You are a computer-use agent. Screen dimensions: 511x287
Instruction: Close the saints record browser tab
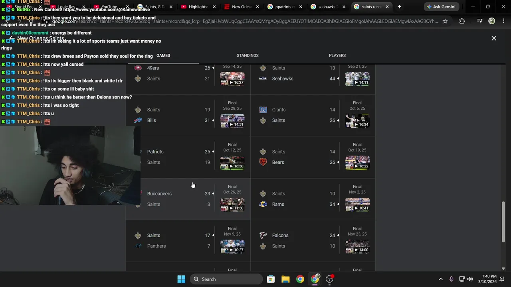[387, 7]
